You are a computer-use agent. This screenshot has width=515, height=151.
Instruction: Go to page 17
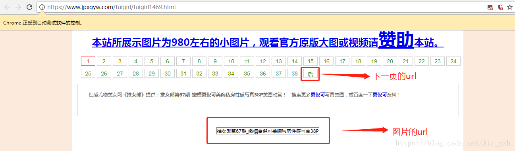342,61
